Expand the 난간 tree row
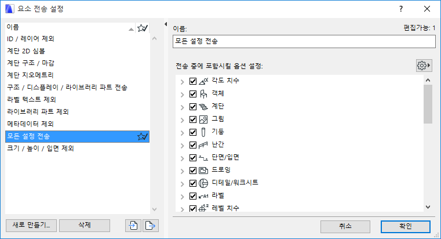 pyautogui.click(x=182, y=146)
